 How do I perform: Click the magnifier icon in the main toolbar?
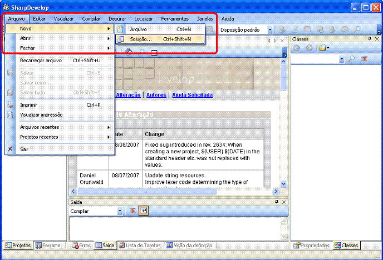pos(357,30)
